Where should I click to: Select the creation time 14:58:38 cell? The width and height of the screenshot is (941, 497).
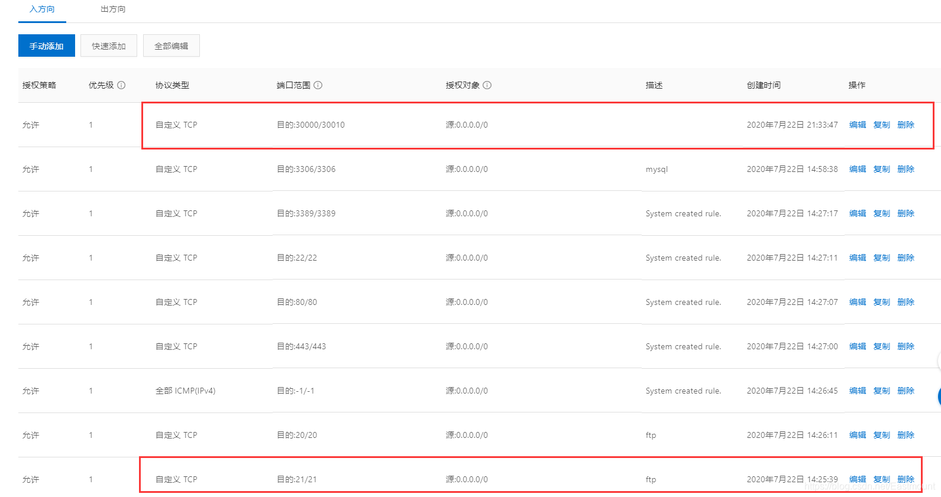[793, 169]
